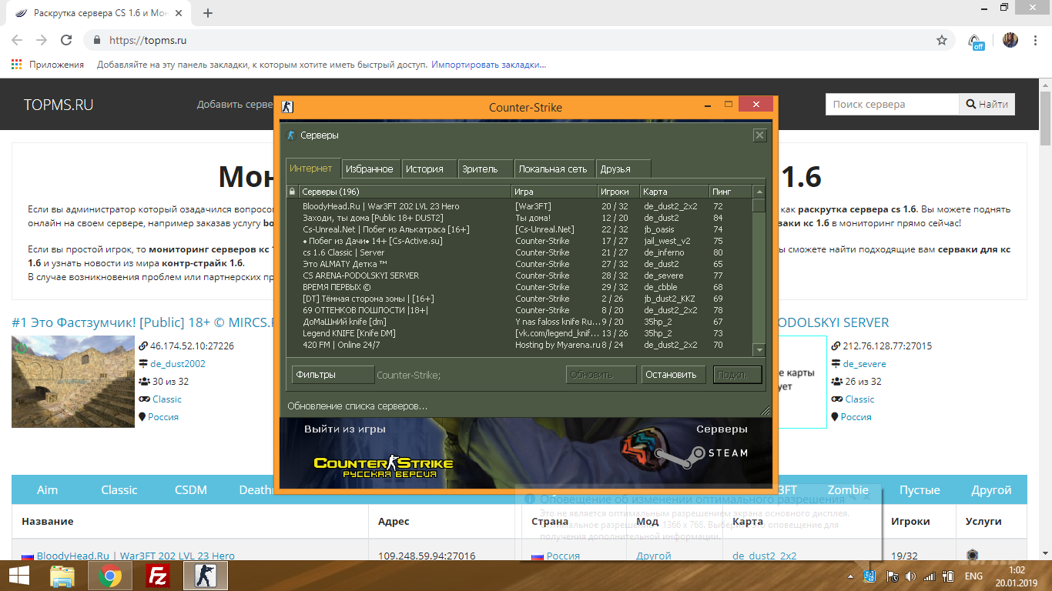
Task: Sort servers by Игра column
Action: [x=554, y=192]
